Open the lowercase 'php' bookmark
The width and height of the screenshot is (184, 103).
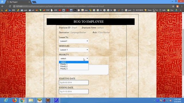tap(85, 10)
